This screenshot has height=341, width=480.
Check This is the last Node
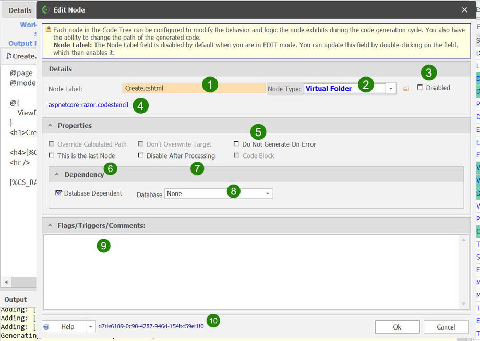(52, 155)
